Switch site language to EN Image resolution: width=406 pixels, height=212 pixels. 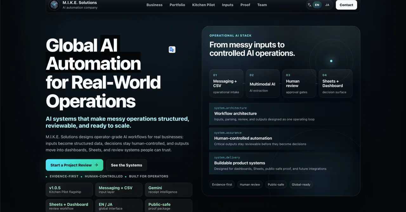[x=317, y=5]
